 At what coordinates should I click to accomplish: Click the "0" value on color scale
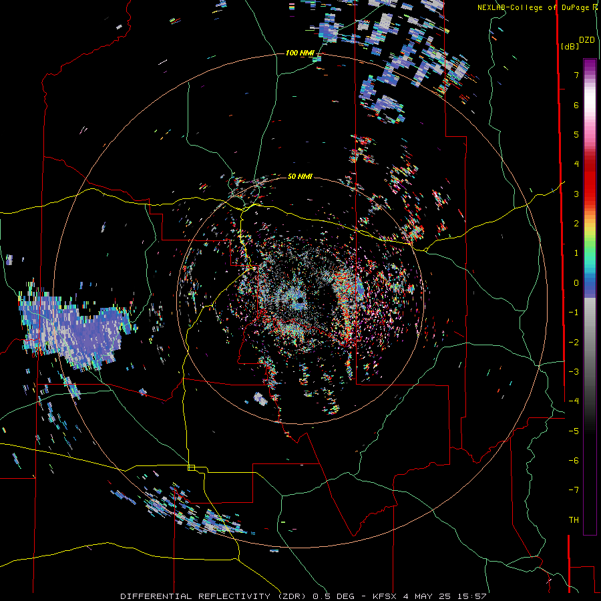coord(576,283)
